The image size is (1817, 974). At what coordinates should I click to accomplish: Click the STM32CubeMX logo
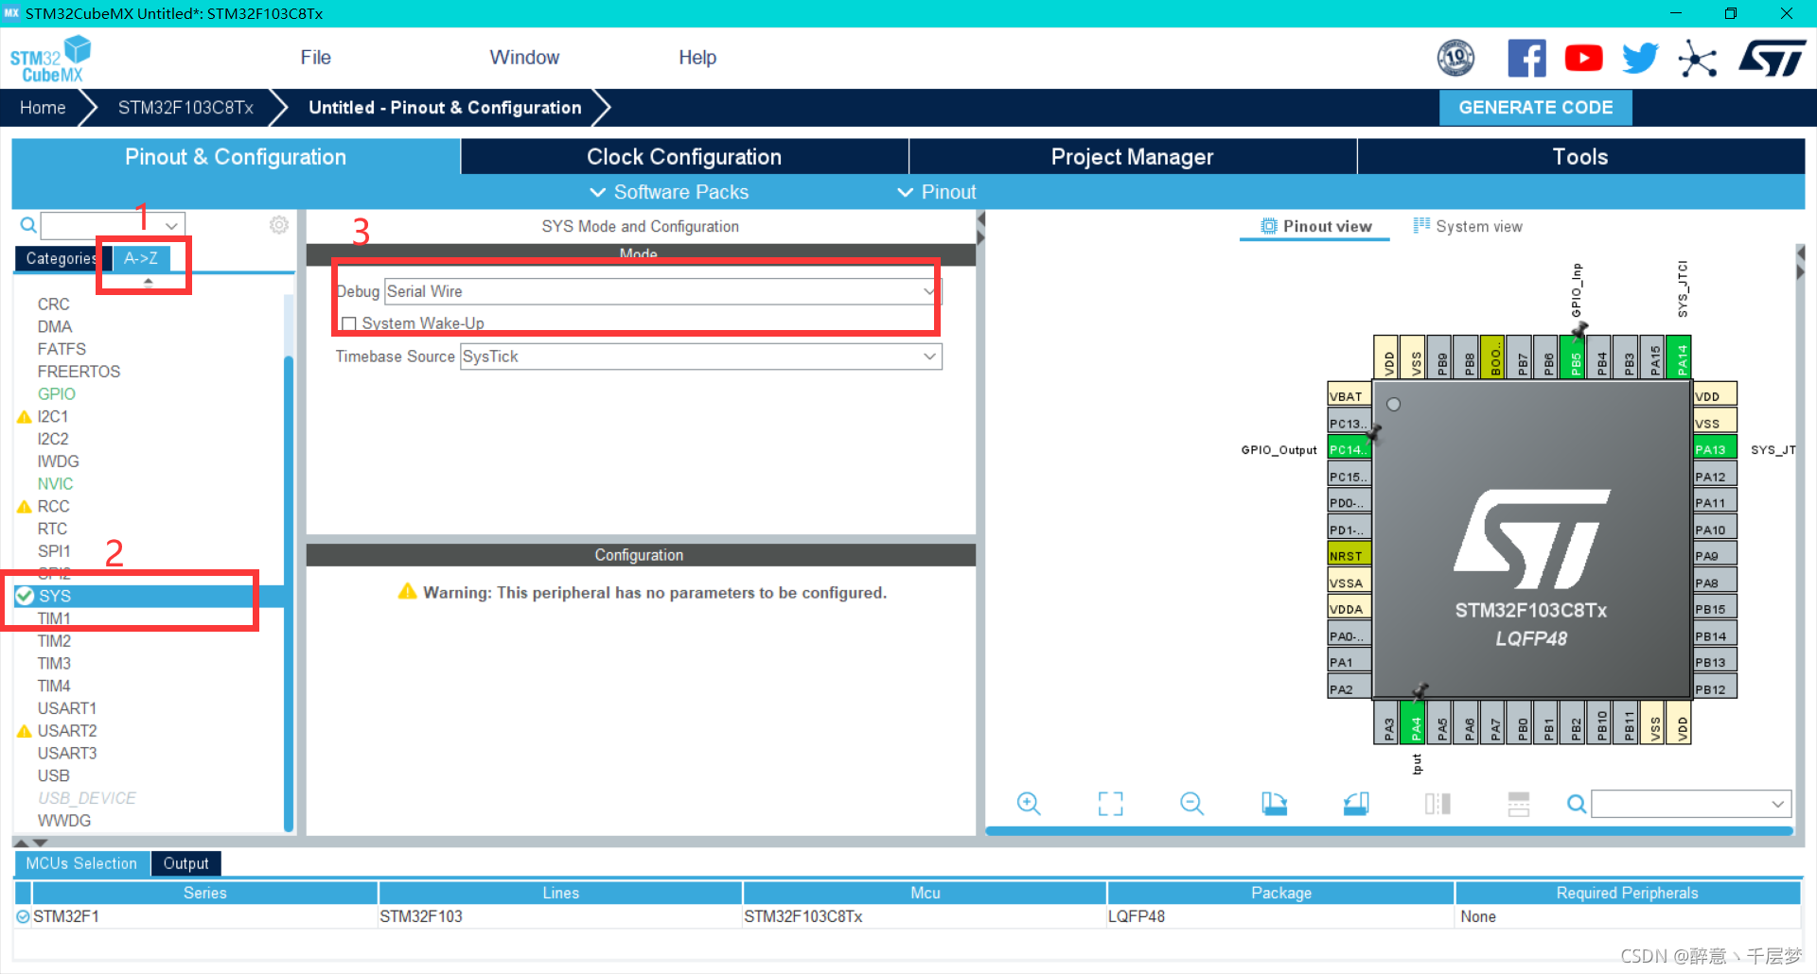click(50, 59)
